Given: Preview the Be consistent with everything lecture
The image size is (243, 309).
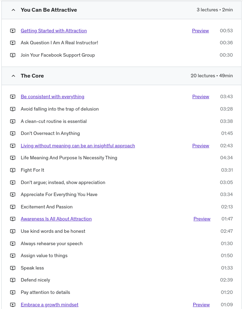Looking at the screenshot, I should click(201, 97).
